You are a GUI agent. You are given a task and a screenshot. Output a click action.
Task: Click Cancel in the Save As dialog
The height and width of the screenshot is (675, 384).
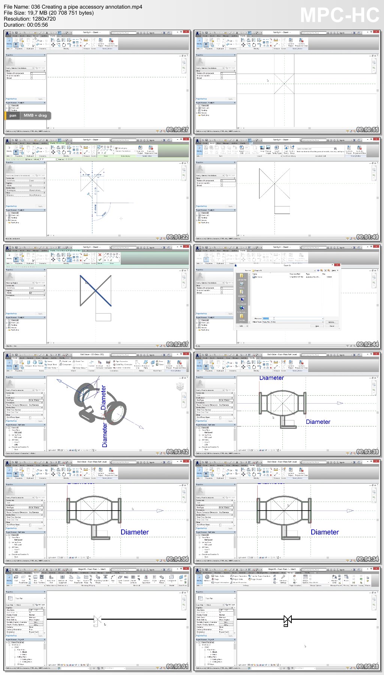(331, 326)
